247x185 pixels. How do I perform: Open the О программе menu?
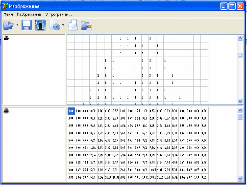pos(58,15)
